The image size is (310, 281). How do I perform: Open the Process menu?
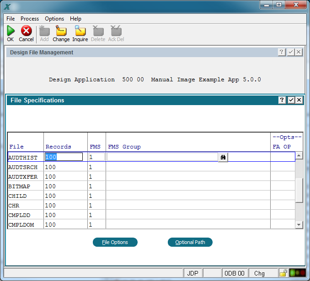[30, 19]
